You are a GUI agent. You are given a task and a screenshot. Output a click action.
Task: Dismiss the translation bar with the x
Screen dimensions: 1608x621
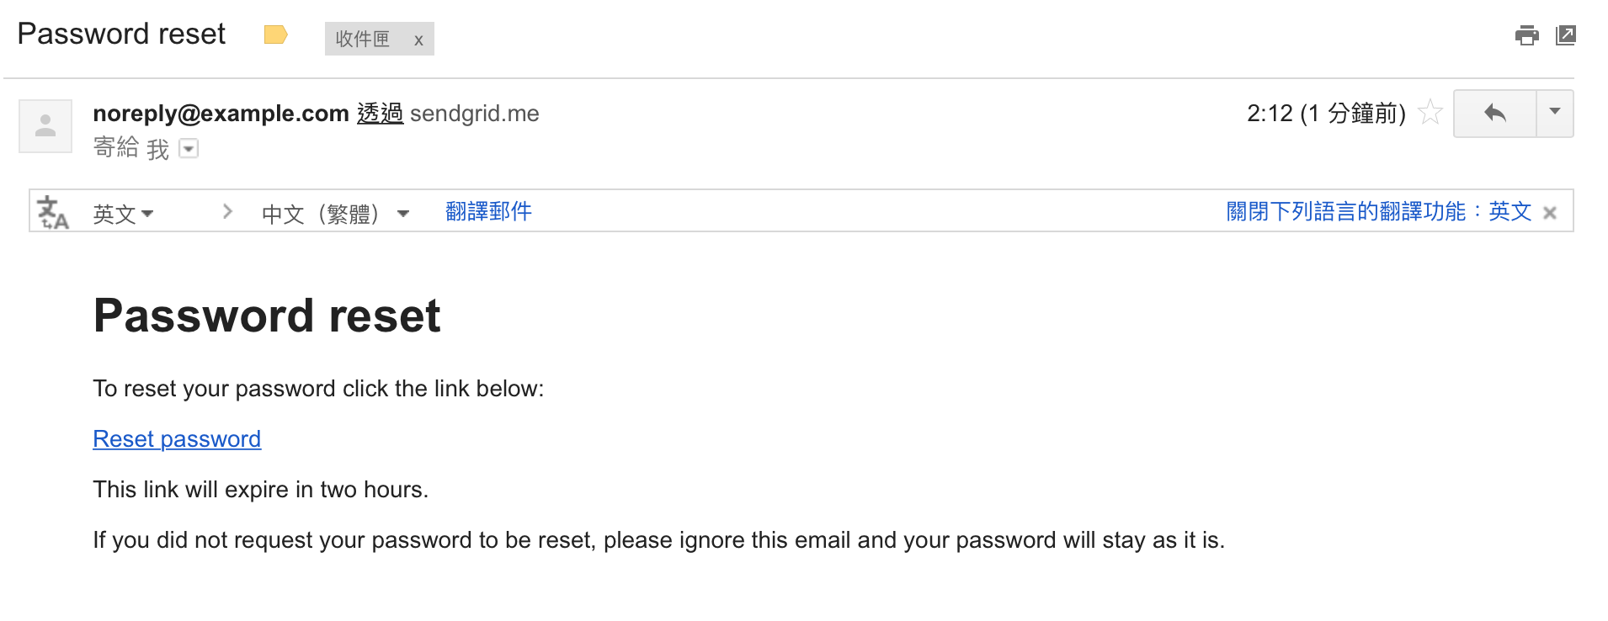coord(1550,214)
